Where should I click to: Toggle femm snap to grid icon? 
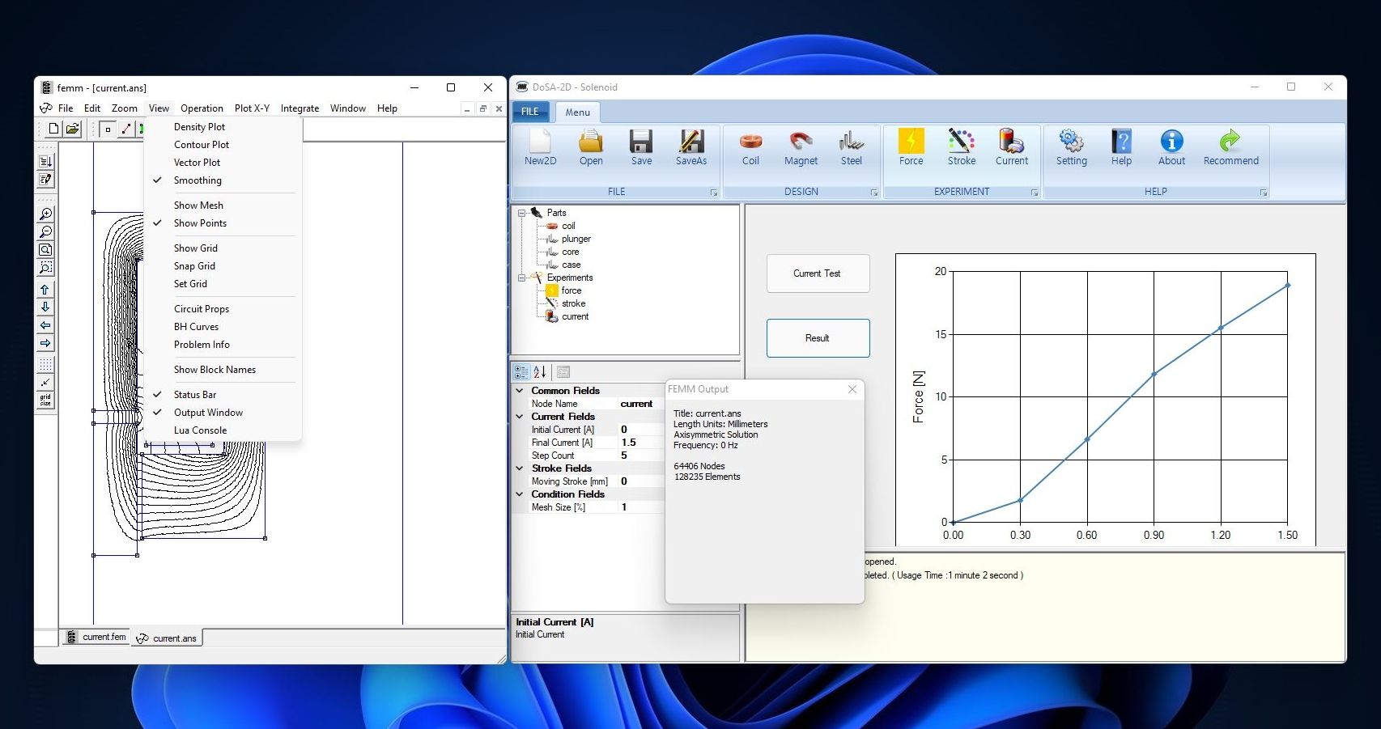click(45, 383)
